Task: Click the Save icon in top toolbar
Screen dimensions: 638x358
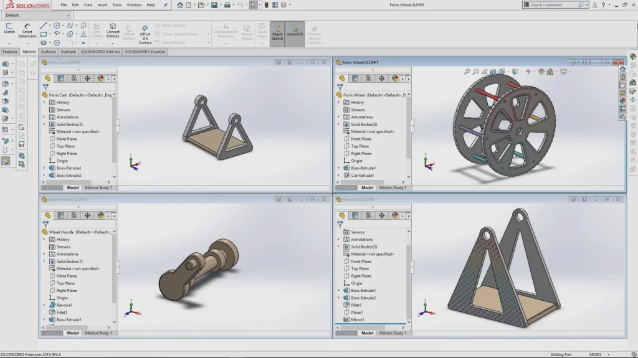Action: coord(214,5)
